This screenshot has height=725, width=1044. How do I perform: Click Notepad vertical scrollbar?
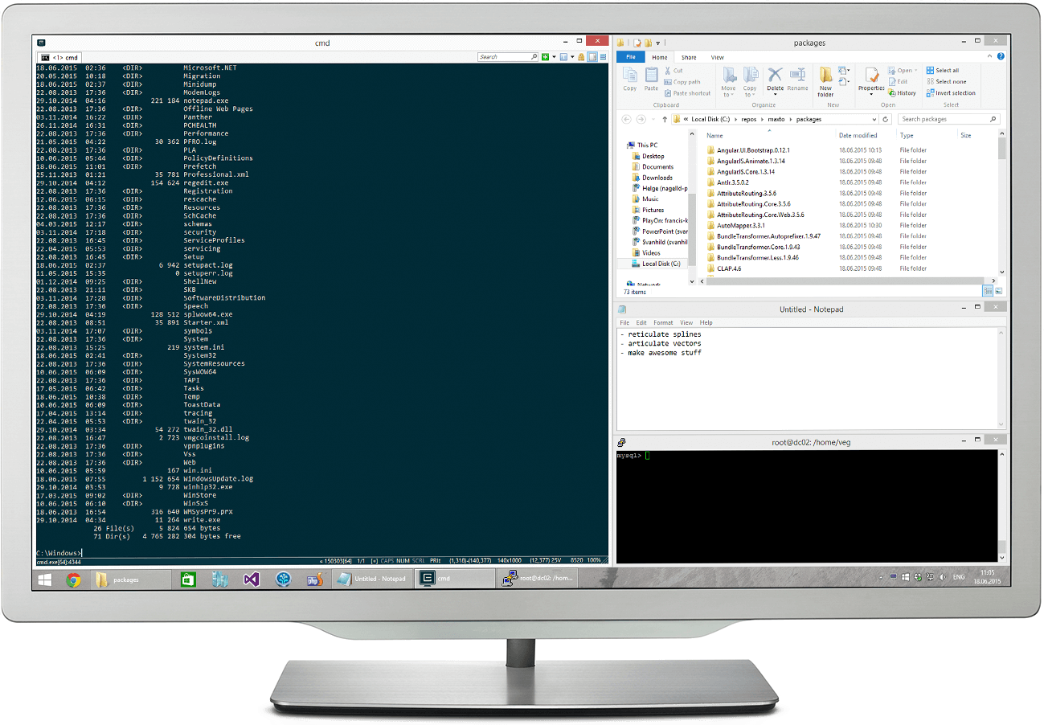1001,378
